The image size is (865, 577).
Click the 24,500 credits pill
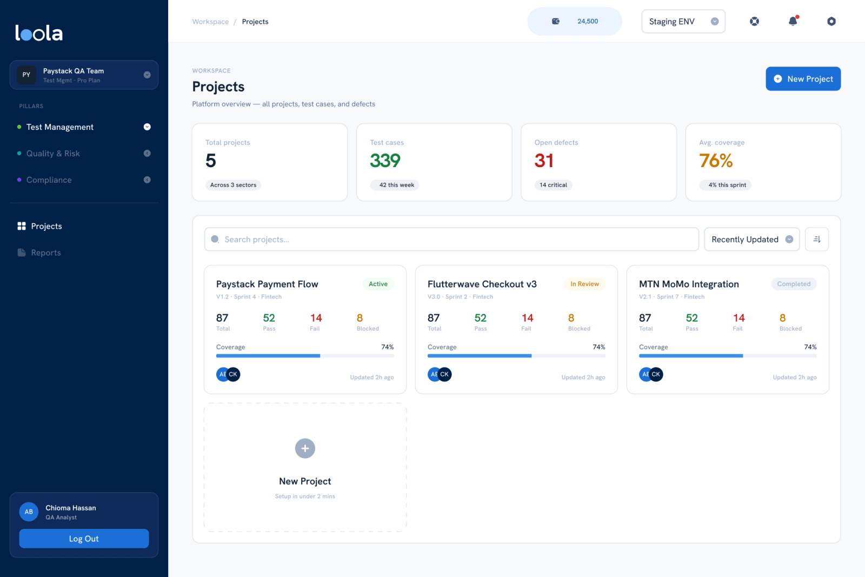(x=575, y=21)
